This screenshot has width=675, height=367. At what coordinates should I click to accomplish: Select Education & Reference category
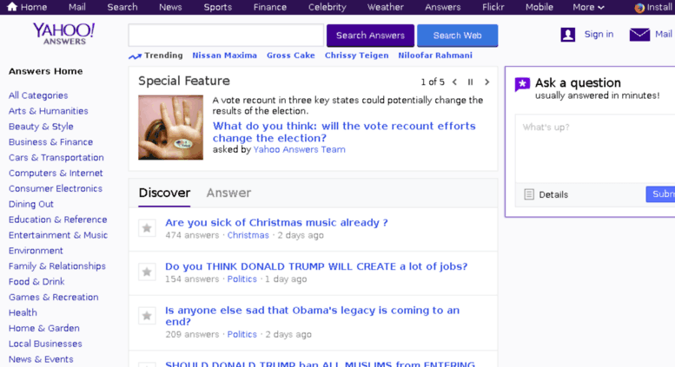click(x=57, y=220)
